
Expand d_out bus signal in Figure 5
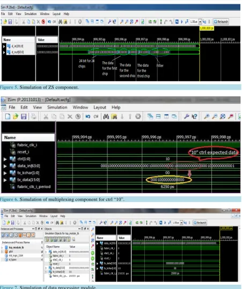click(4, 52)
